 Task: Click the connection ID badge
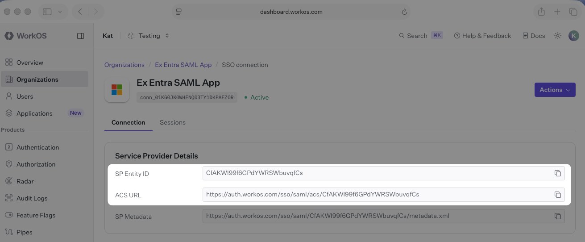click(187, 97)
